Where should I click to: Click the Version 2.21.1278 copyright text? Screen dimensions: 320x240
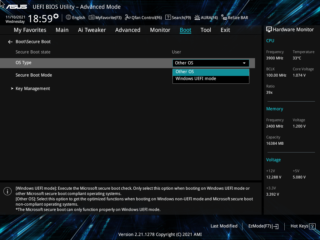pos(160,234)
